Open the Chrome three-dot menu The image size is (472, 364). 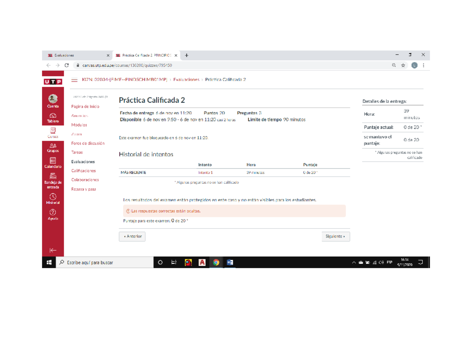pos(424,66)
